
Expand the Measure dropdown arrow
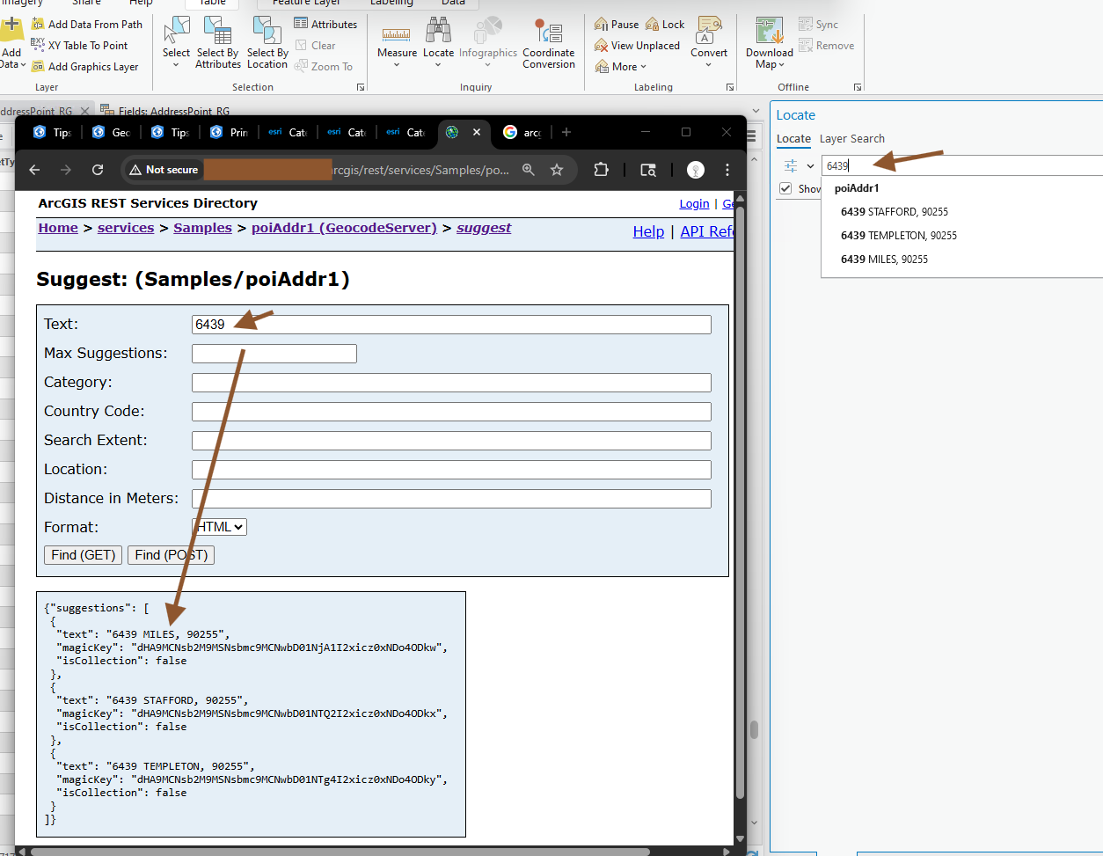click(x=397, y=65)
